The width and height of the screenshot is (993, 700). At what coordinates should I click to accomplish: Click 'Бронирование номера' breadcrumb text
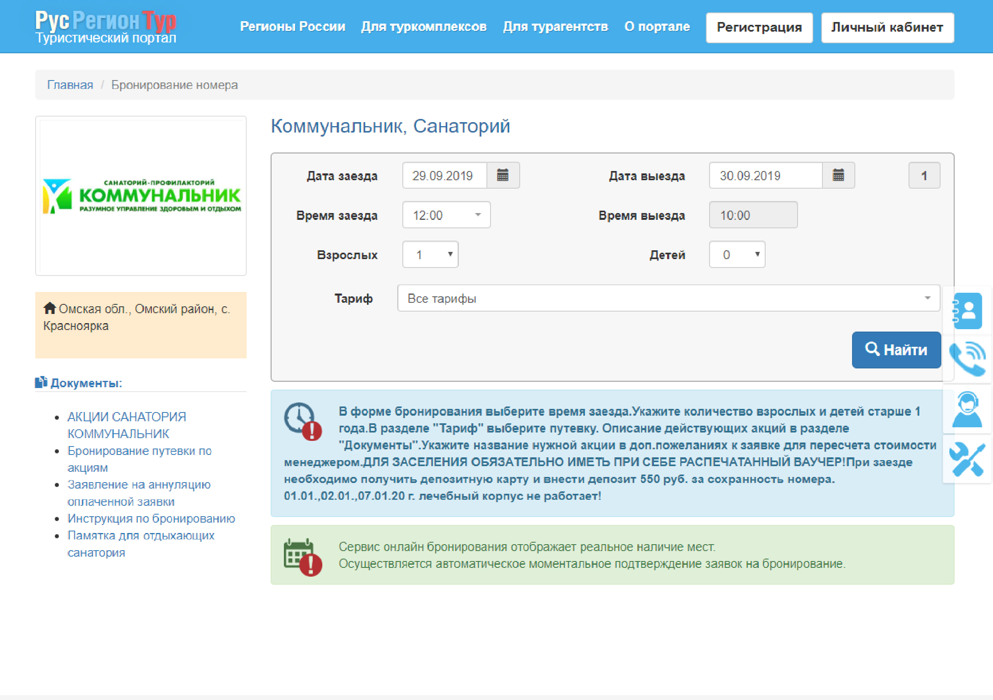pyautogui.click(x=174, y=85)
